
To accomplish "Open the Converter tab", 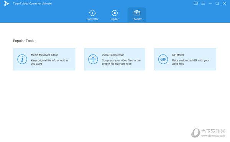I will [92, 15].
